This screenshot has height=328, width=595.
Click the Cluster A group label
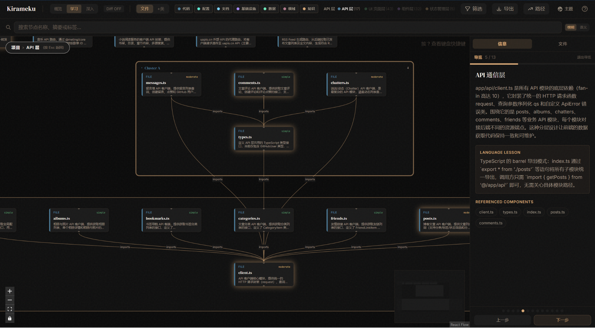[x=152, y=68]
